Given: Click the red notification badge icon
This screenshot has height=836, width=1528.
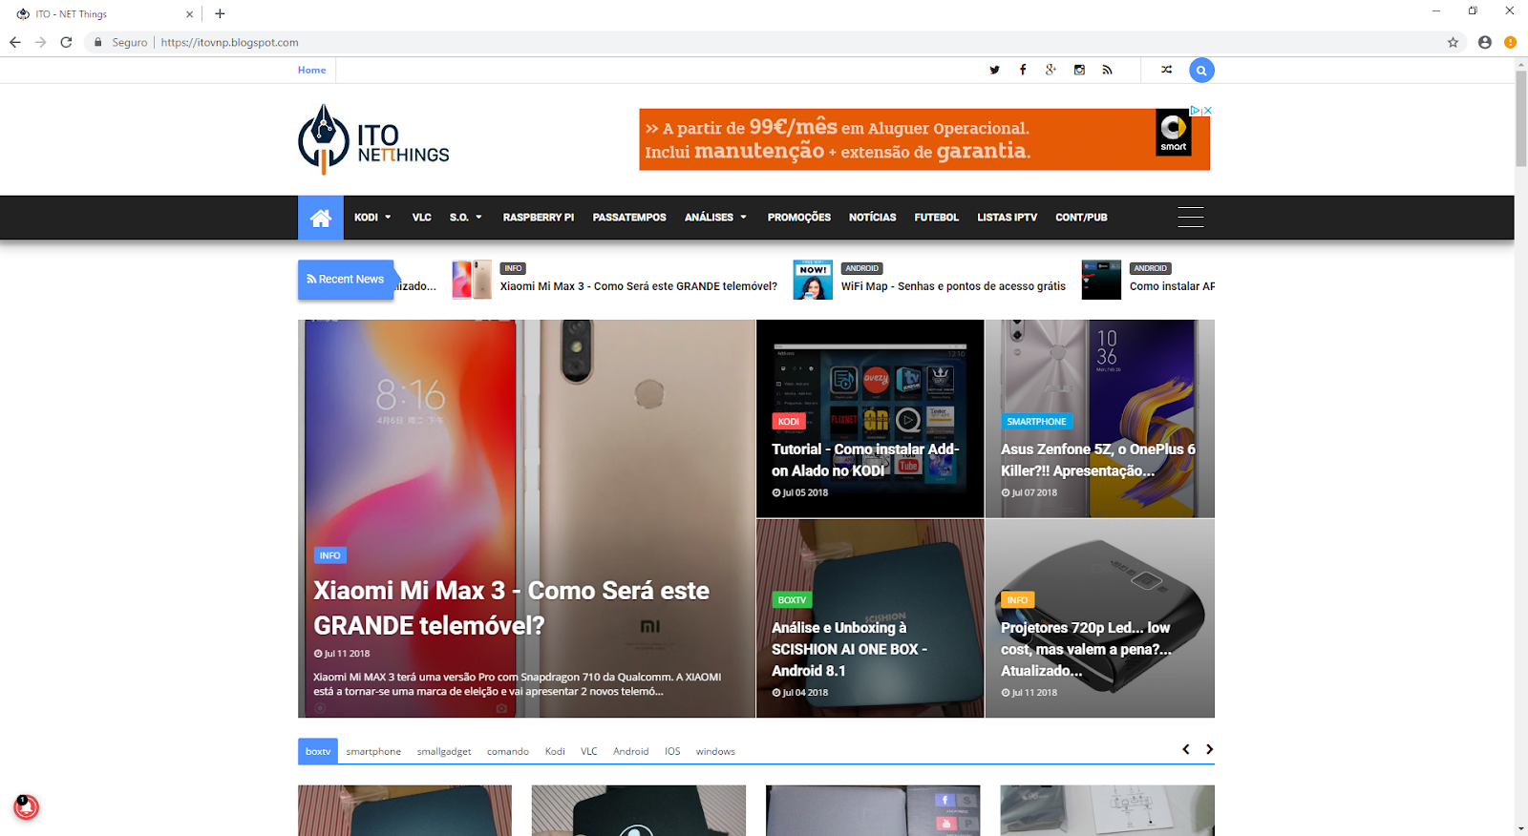Looking at the screenshot, I should click(27, 807).
